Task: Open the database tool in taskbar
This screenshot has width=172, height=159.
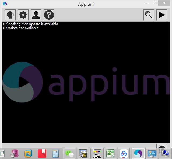Action: click(15, 154)
